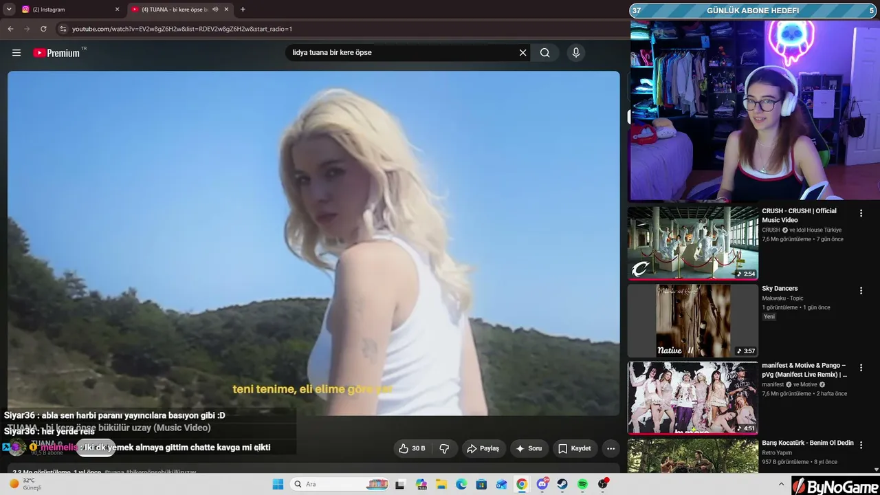
Task: Select the YouTube URL in address bar
Action: 182,29
